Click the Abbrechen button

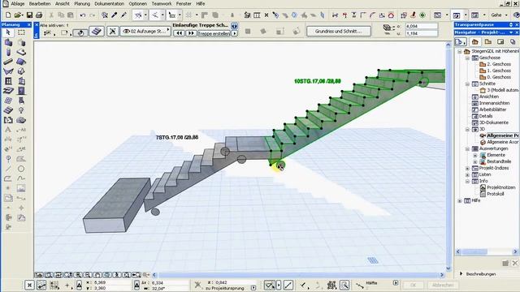point(442,285)
